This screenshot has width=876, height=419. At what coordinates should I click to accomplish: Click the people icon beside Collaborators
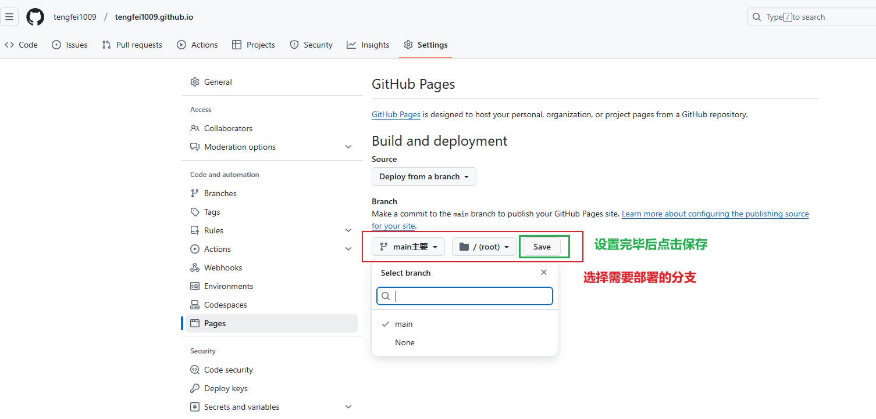pos(195,128)
